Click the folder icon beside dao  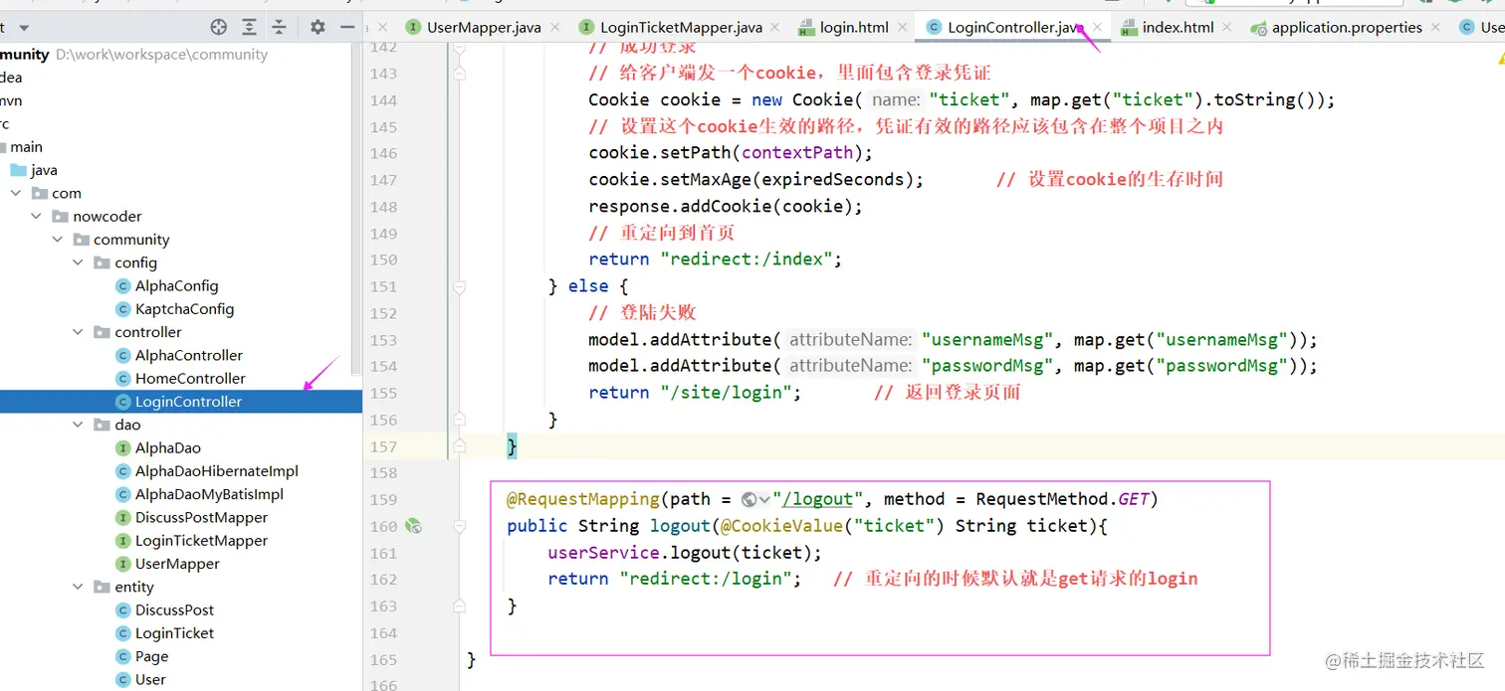(x=102, y=425)
